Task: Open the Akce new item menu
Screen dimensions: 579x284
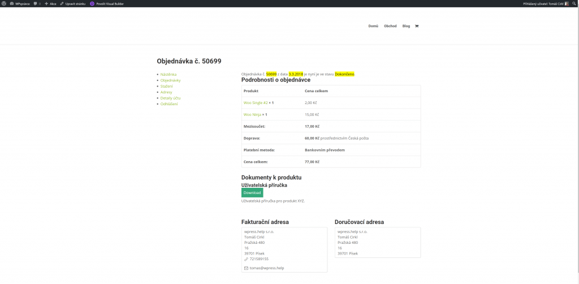Action: [x=50, y=4]
